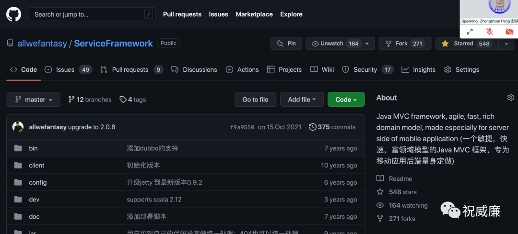Unmute microphone in meeting overlay
This screenshot has height=234, width=518.
tap(490, 32)
